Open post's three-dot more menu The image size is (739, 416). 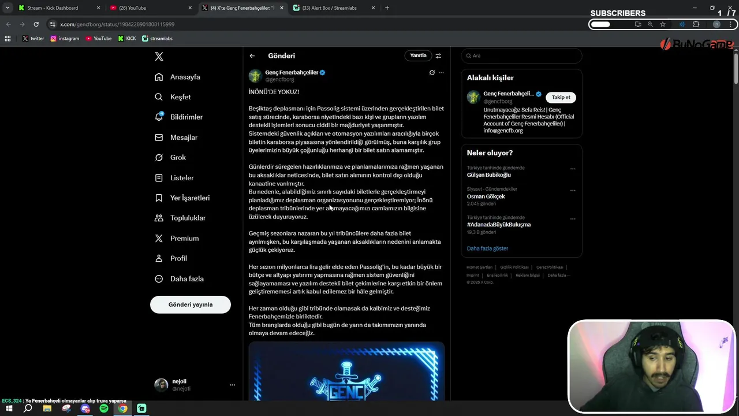point(441,73)
